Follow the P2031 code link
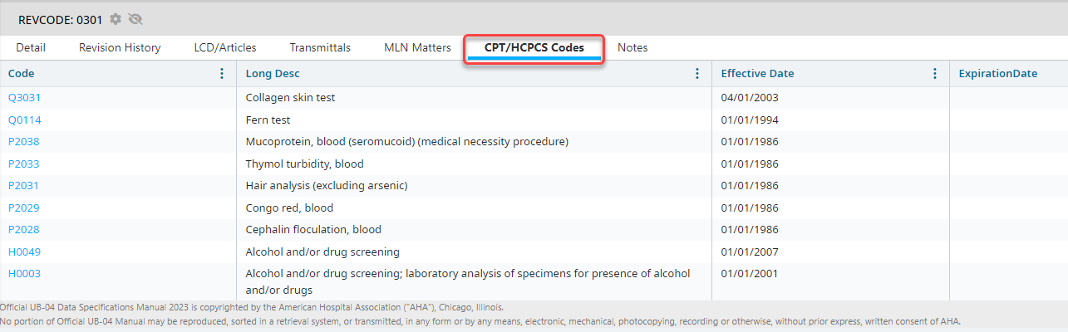The image size is (1068, 332). tap(23, 186)
